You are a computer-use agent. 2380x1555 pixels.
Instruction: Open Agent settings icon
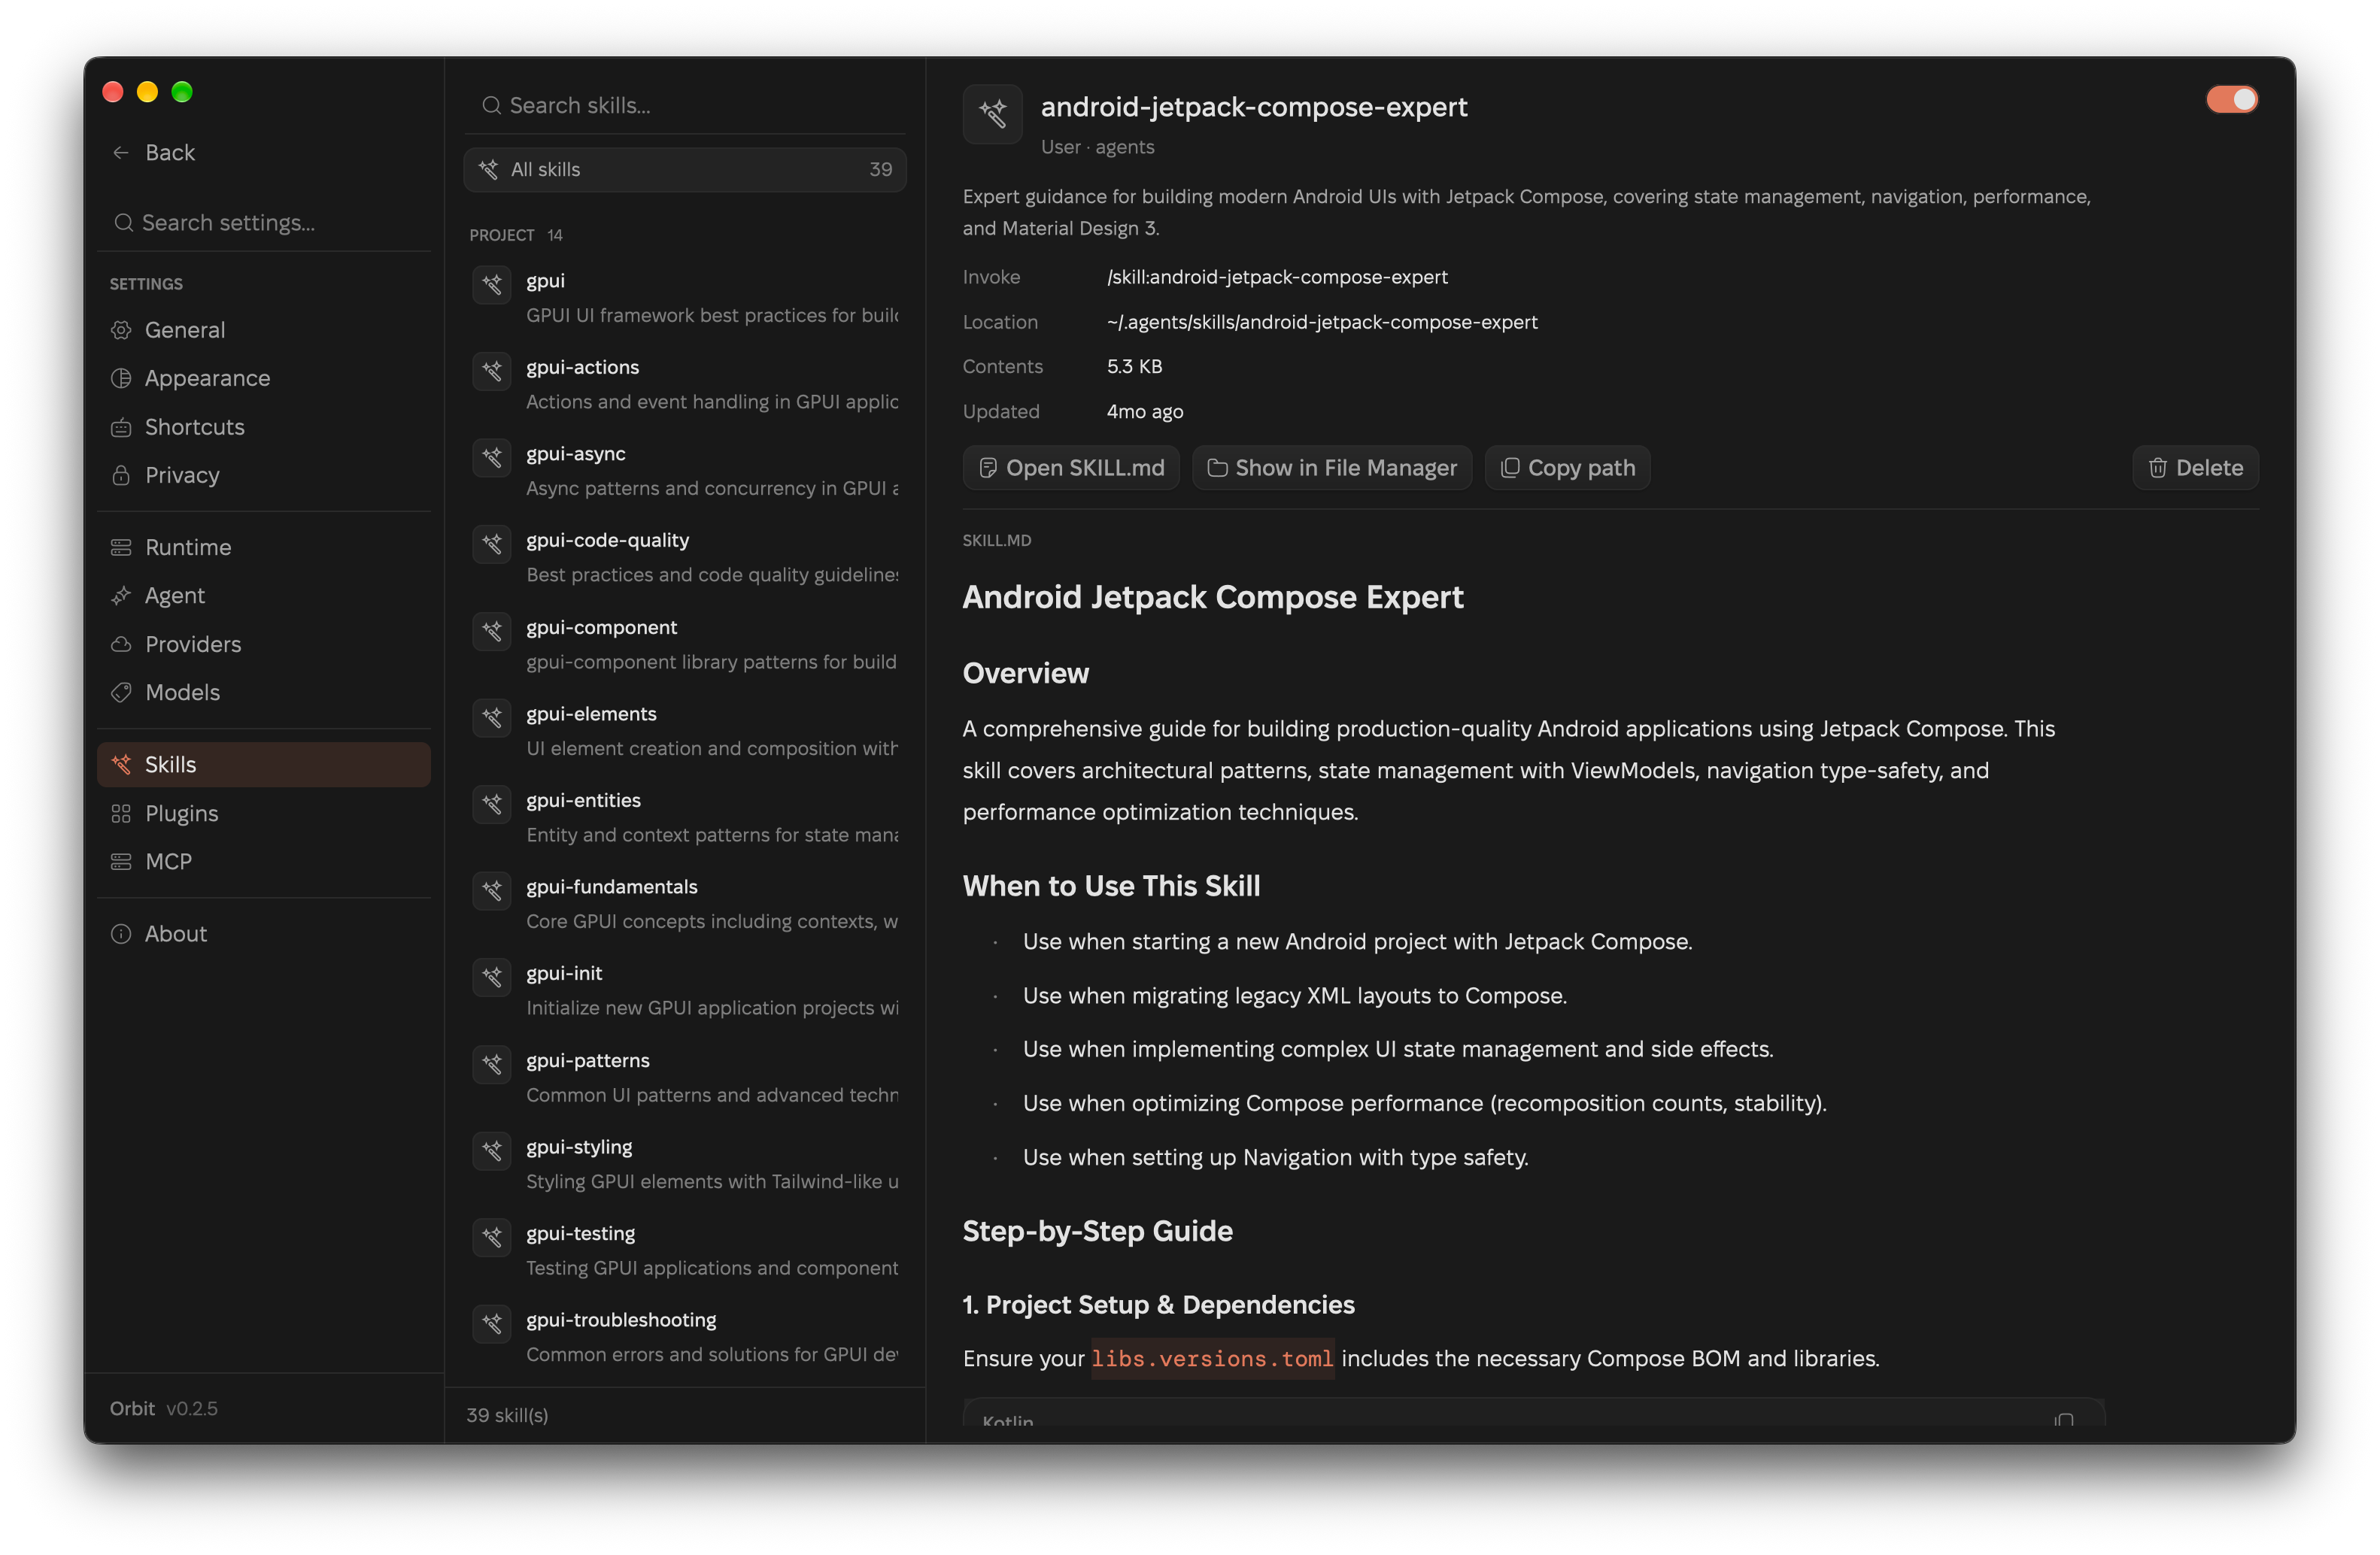[121, 595]
